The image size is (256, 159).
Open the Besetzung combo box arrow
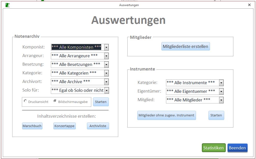[x=107, y=65]
